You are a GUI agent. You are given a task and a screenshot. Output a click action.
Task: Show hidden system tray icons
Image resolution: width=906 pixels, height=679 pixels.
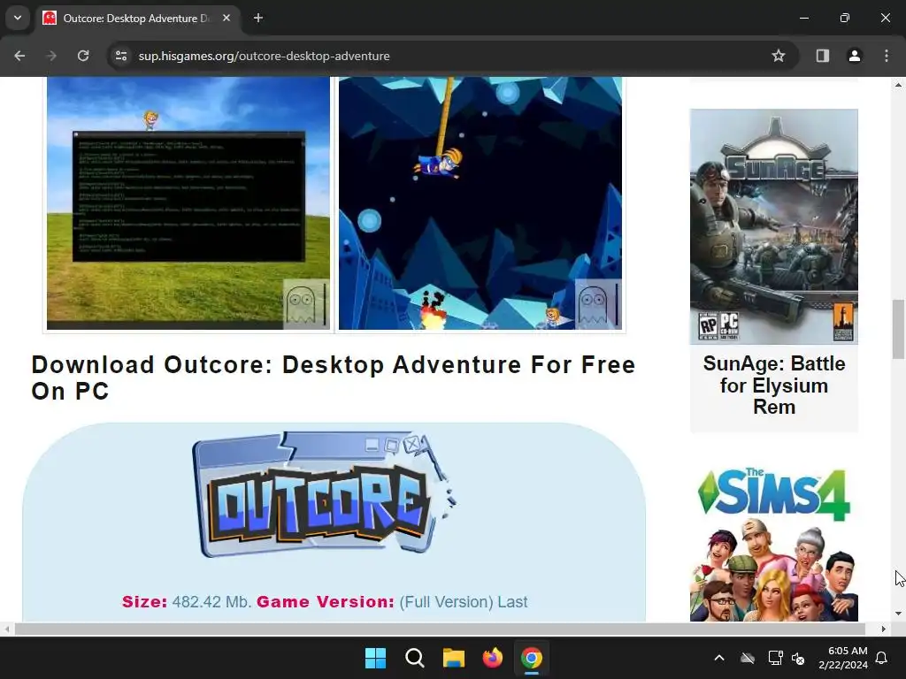point(719,658)
